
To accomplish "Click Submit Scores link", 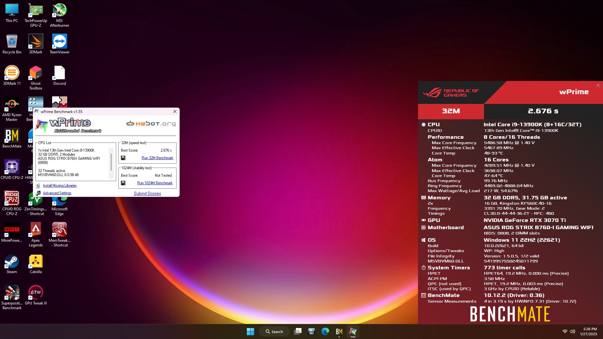I will [147, 193].
